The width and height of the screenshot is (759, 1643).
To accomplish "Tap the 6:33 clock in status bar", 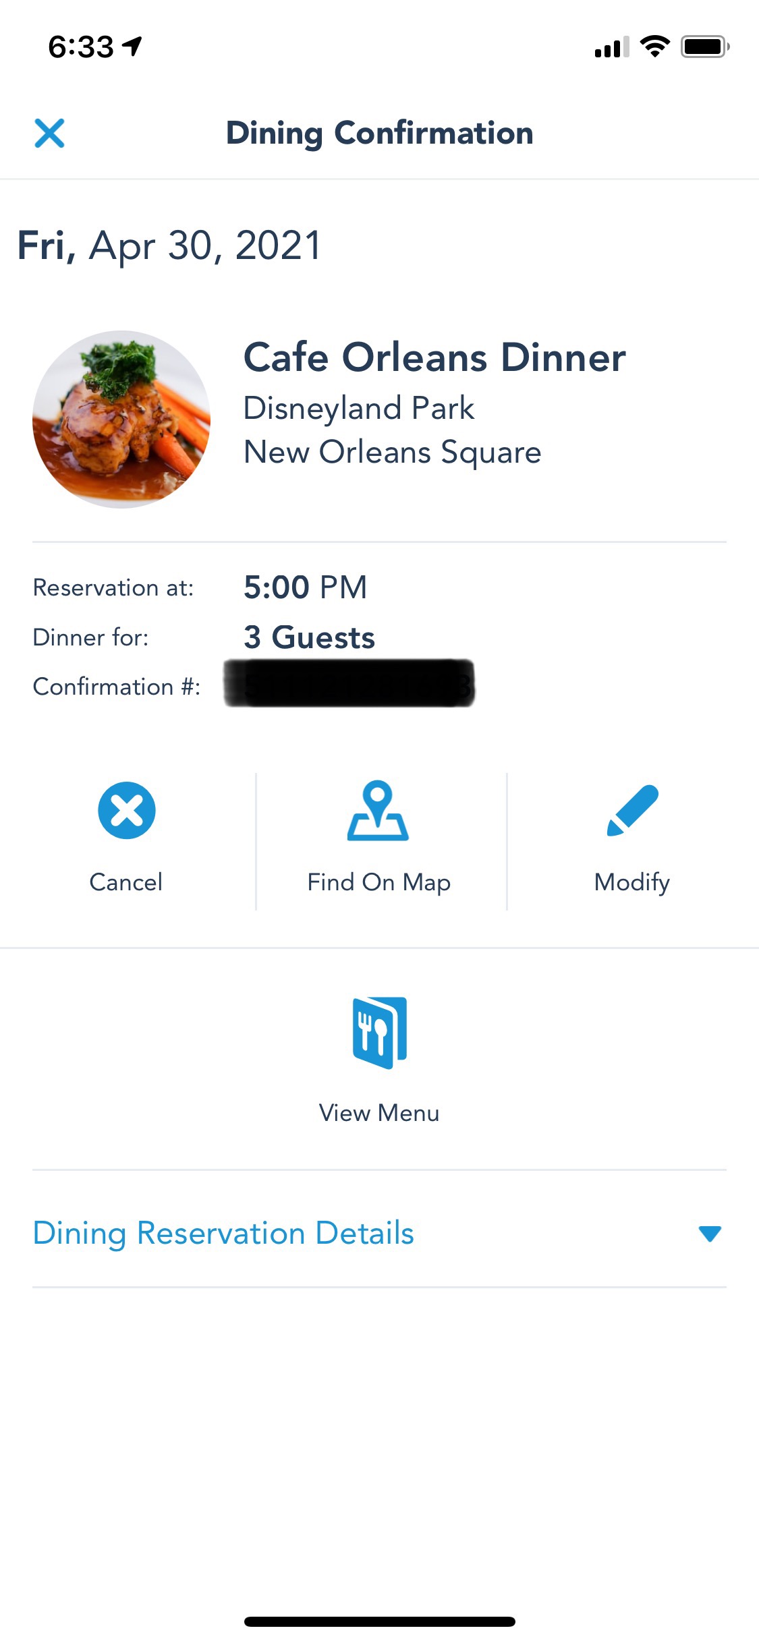I will [x=81, y=47].
